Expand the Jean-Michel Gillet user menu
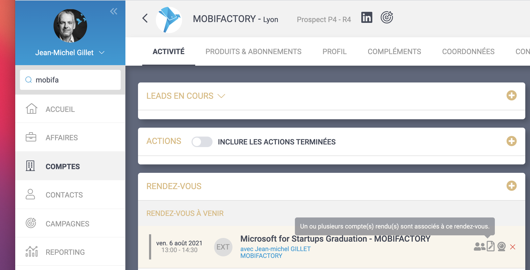 click(102, 53)
